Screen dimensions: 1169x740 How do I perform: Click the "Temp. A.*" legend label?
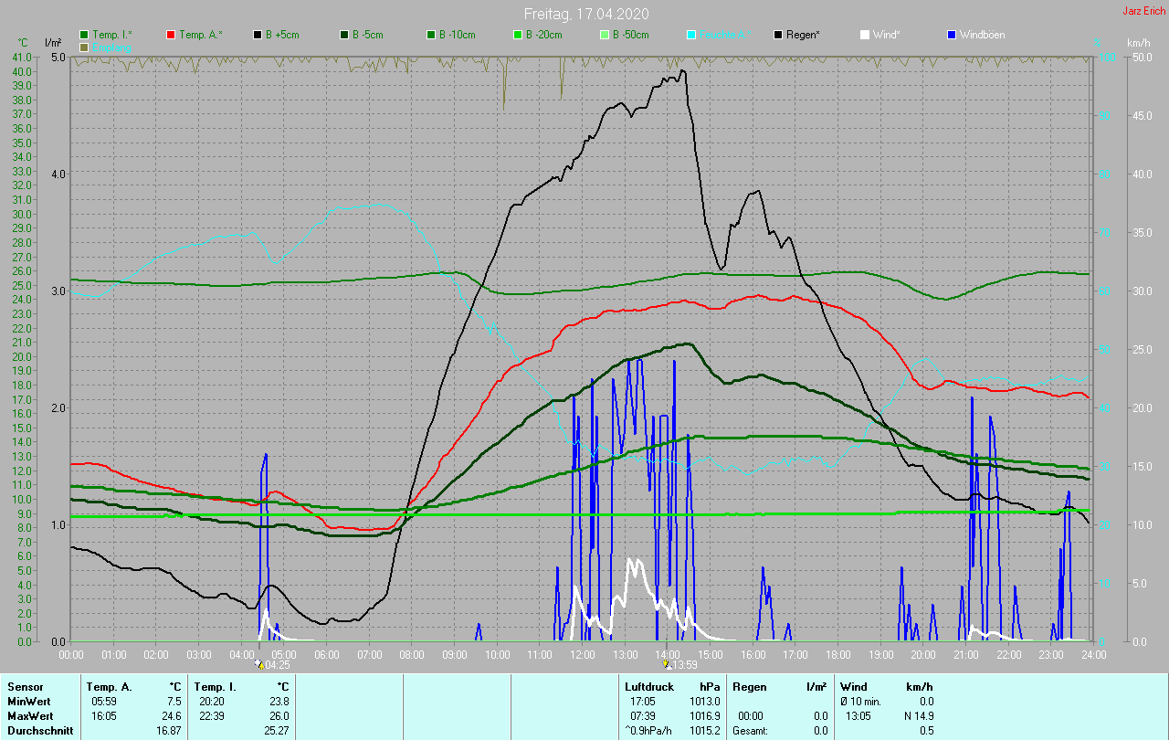201,35
